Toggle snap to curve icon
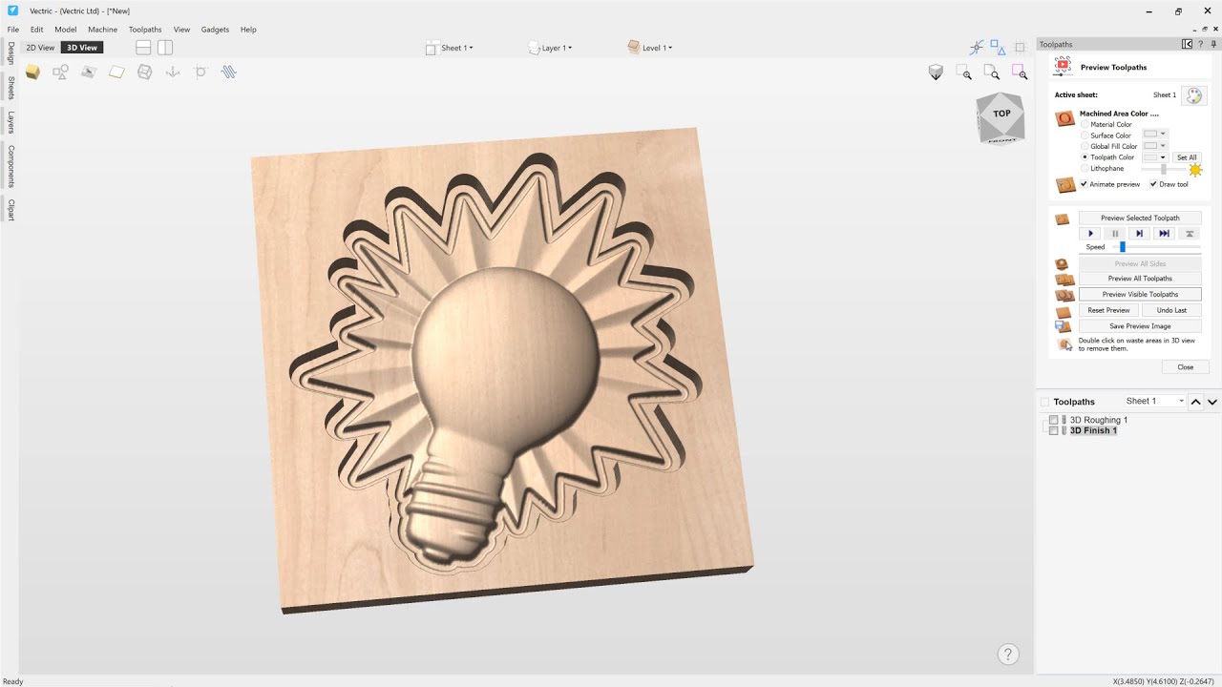The image size is (1222, 687). coord(977,47)
